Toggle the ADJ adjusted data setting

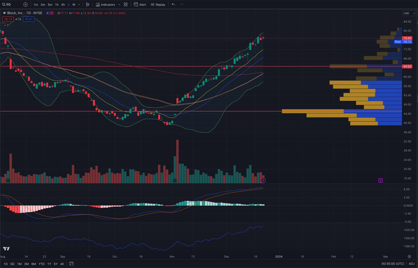[x=411, y=264]
